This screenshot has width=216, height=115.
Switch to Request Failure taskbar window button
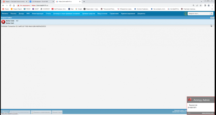coord(57,112)
